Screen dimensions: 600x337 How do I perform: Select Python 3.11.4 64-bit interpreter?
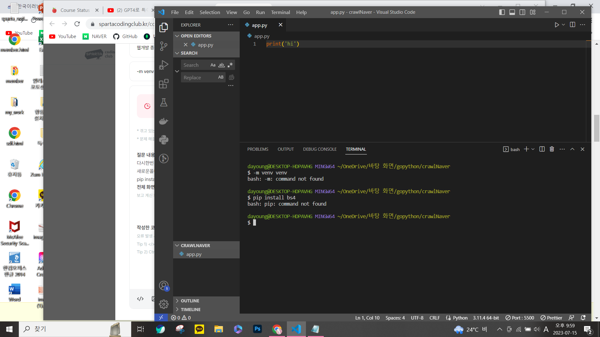[486, 318]
